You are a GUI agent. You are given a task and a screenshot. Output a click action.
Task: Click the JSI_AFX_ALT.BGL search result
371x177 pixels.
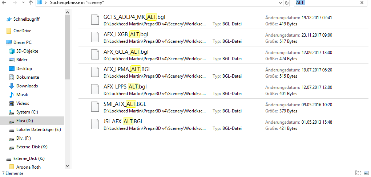pyautogui.click(x=123, y=122)
